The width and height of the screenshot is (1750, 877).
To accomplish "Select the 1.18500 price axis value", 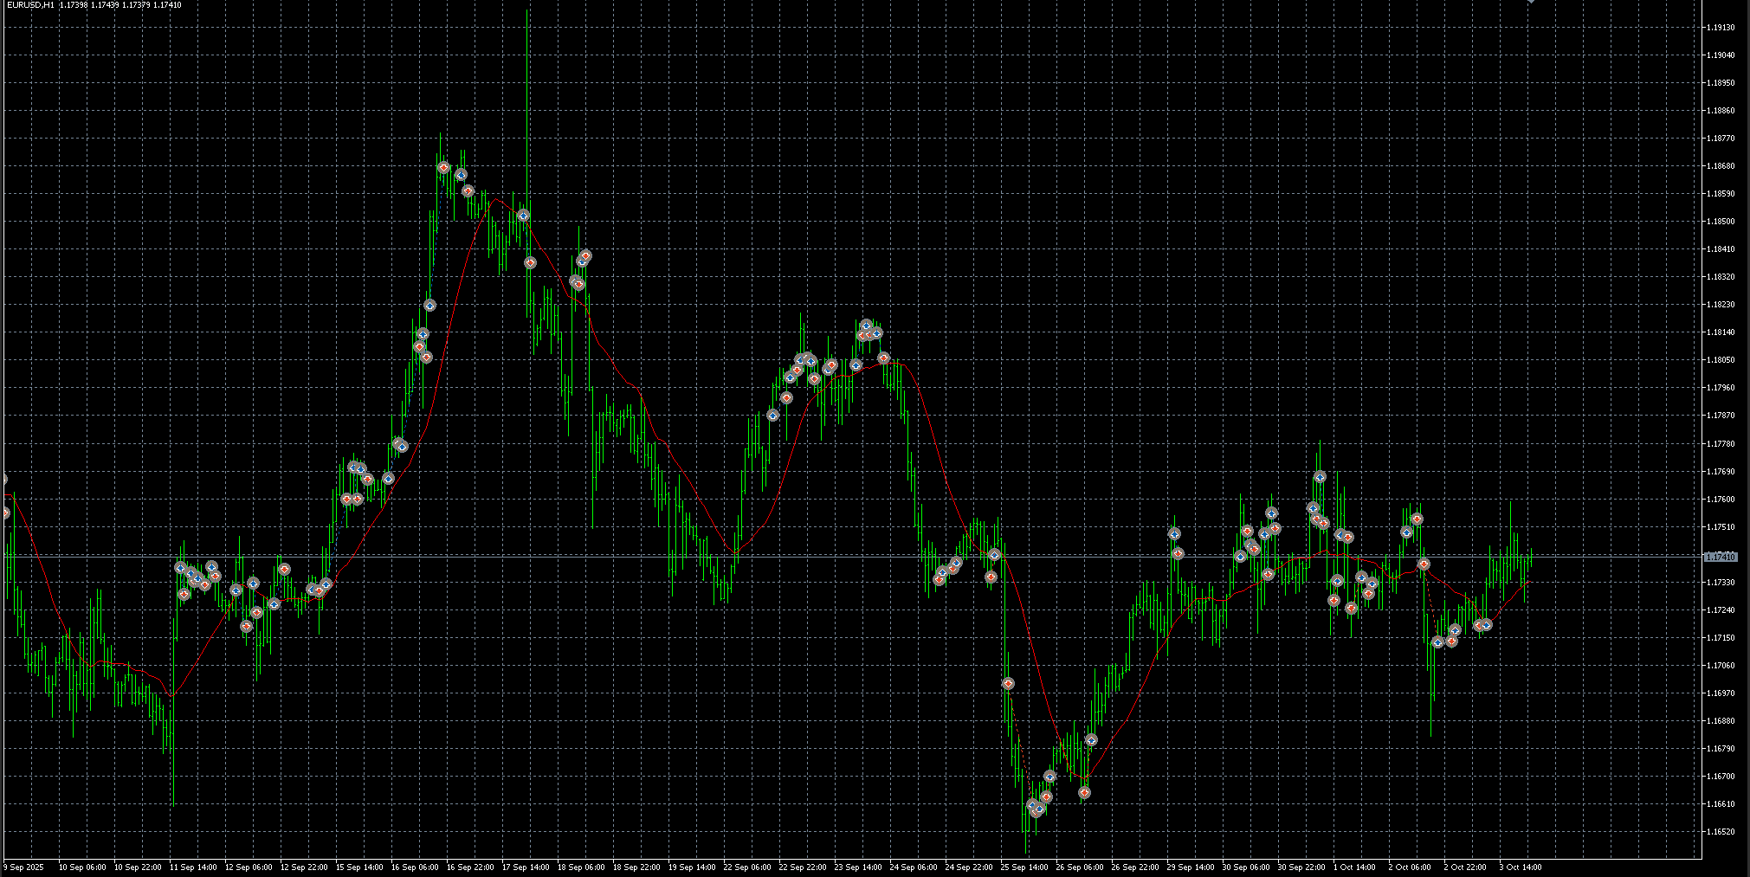I will (x=1721, y=222).
